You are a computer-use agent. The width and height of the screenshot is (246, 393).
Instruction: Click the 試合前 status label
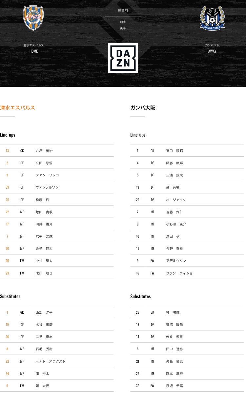123,10
